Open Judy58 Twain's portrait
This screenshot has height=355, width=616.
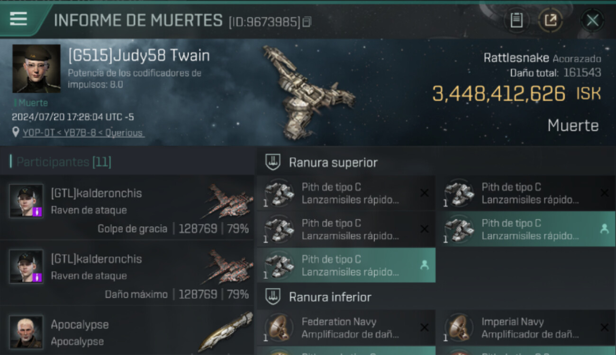(x=36, y=69)
